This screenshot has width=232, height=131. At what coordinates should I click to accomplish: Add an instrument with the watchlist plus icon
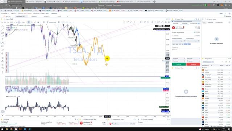click(x=223, y=62)
